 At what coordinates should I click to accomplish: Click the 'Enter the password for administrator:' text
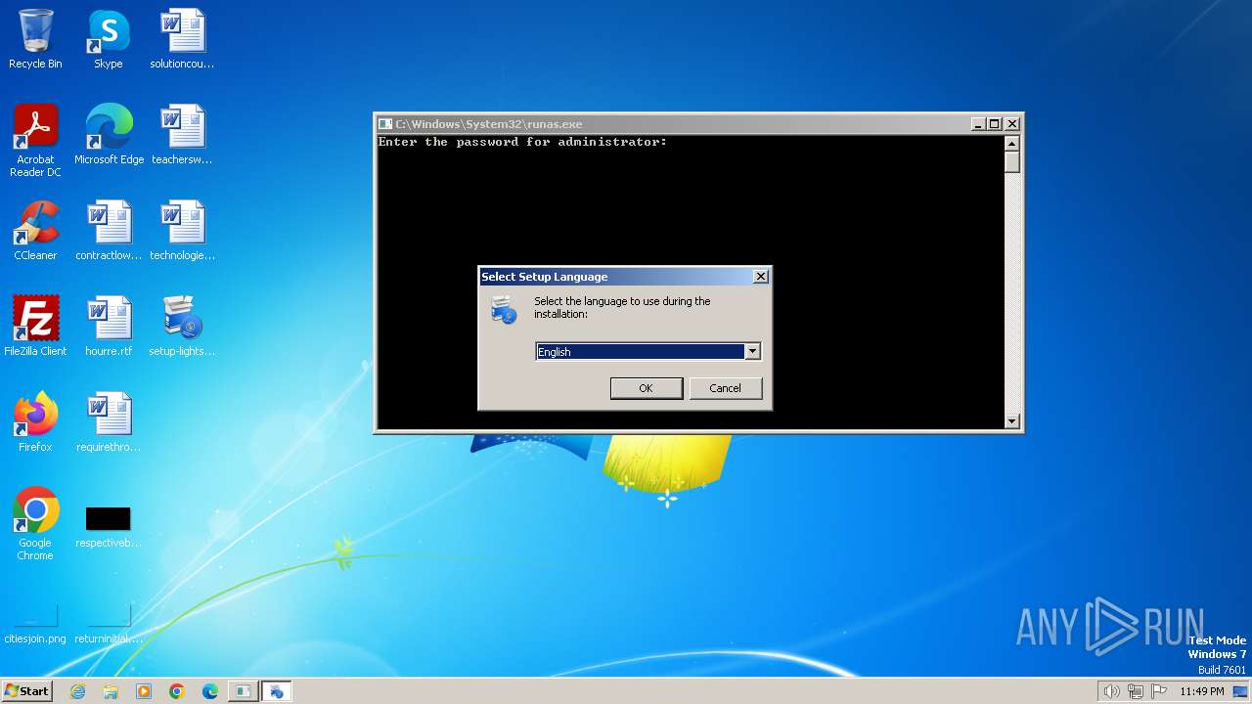click(522, 142)
